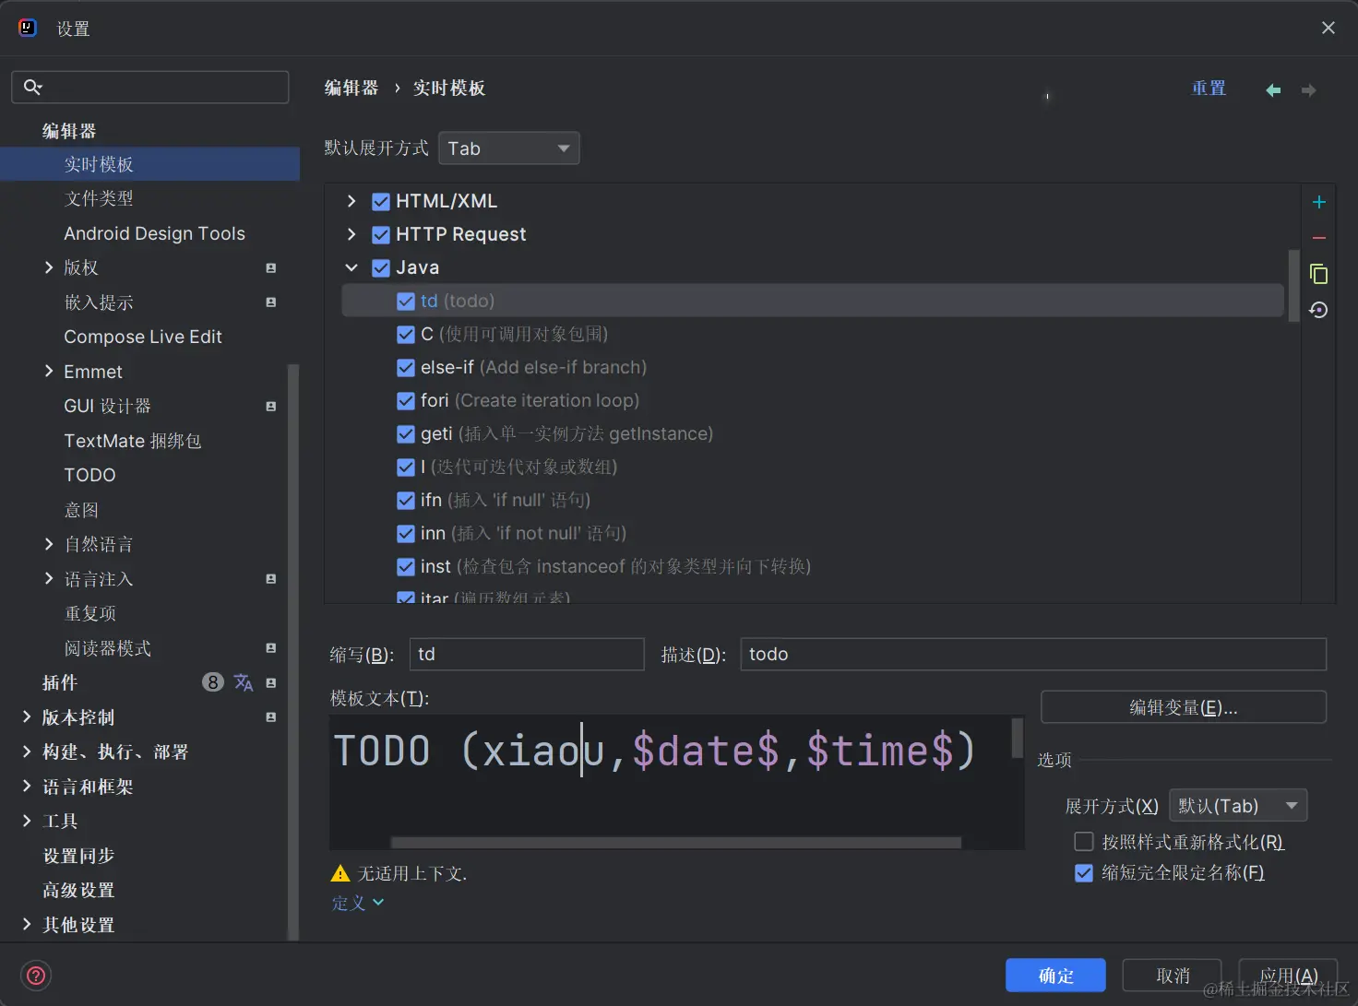Click the abbreviation field containing td
The width and height of the screenshot is (1358, 1006).
[x=527, y=654]
